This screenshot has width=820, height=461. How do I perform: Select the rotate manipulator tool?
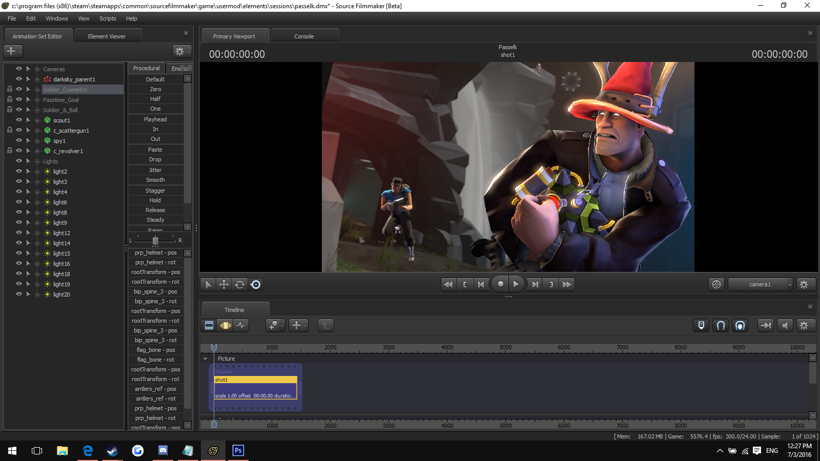point(240,284)
